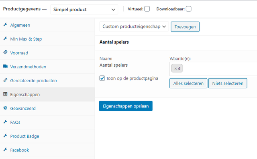The height and width of the screenshot is (159, 257).
Task: Click the Aantal spelers name under Naam
Action: (113, 65)
